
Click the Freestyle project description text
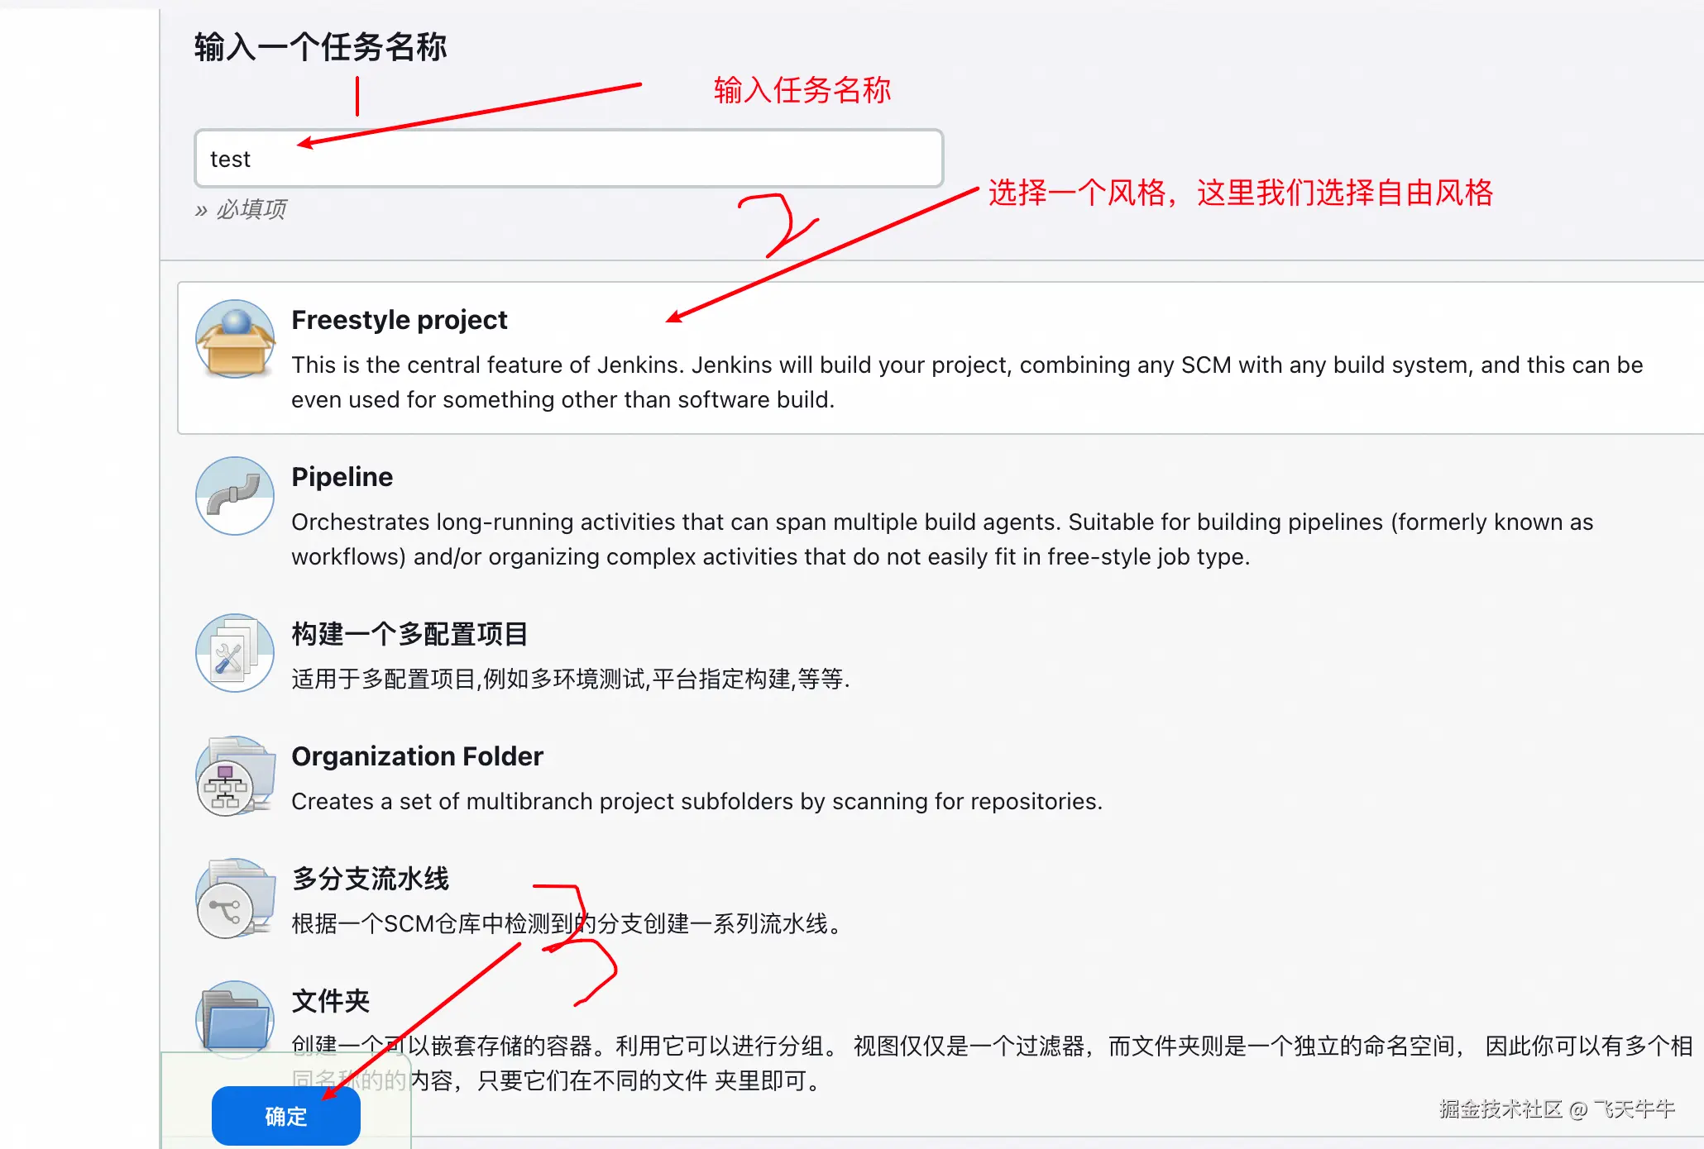967,382
